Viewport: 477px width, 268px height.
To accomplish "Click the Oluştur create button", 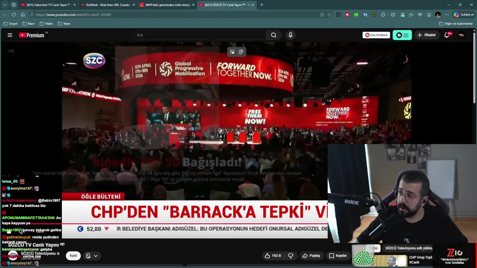I will 427,35.
